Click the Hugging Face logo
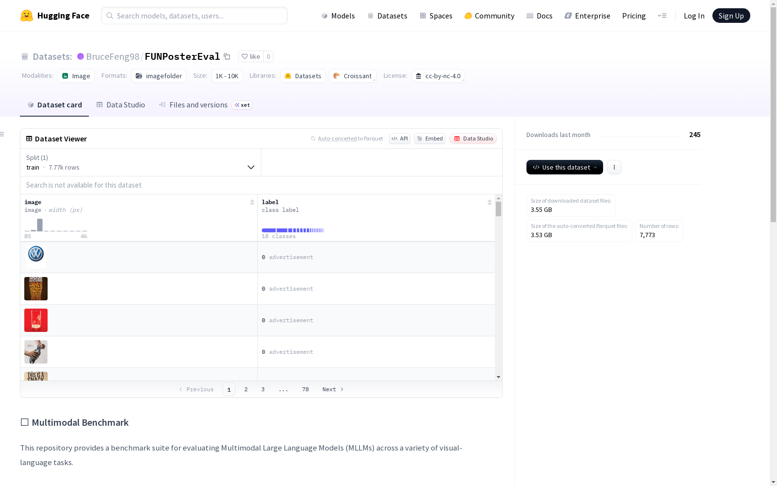Screen dimensions: 777x486 pos(54,16)
